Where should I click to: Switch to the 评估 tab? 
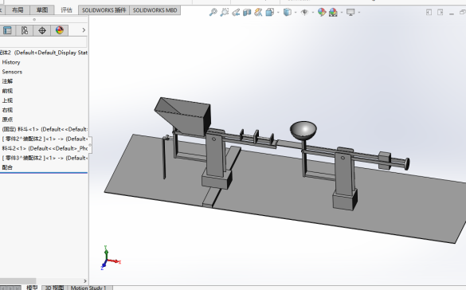coord(66,10)
